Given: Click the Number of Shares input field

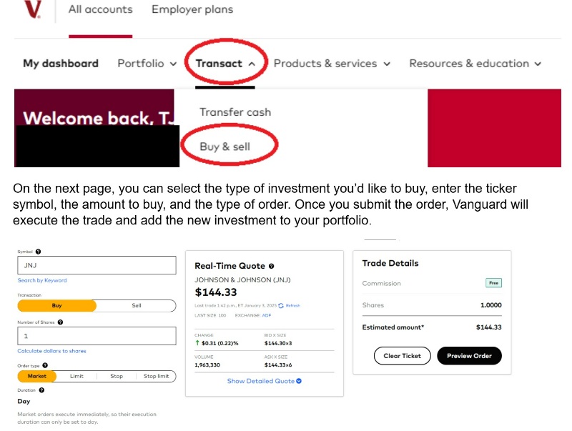Looking at the screenshot, I should (97, 336).
